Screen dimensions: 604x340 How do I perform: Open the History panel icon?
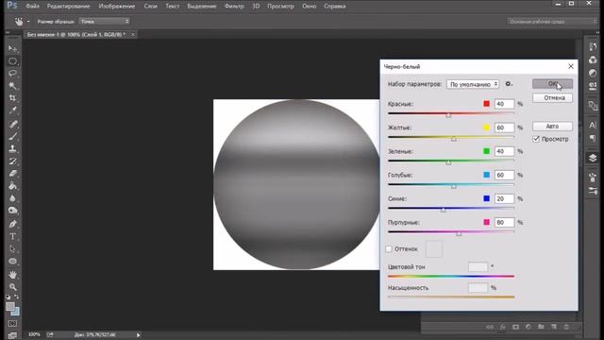tap(593, 46)
